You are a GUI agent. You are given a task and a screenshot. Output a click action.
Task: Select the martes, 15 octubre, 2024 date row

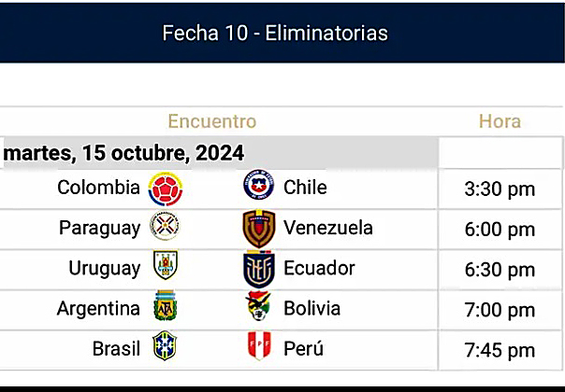pos(219,153)
